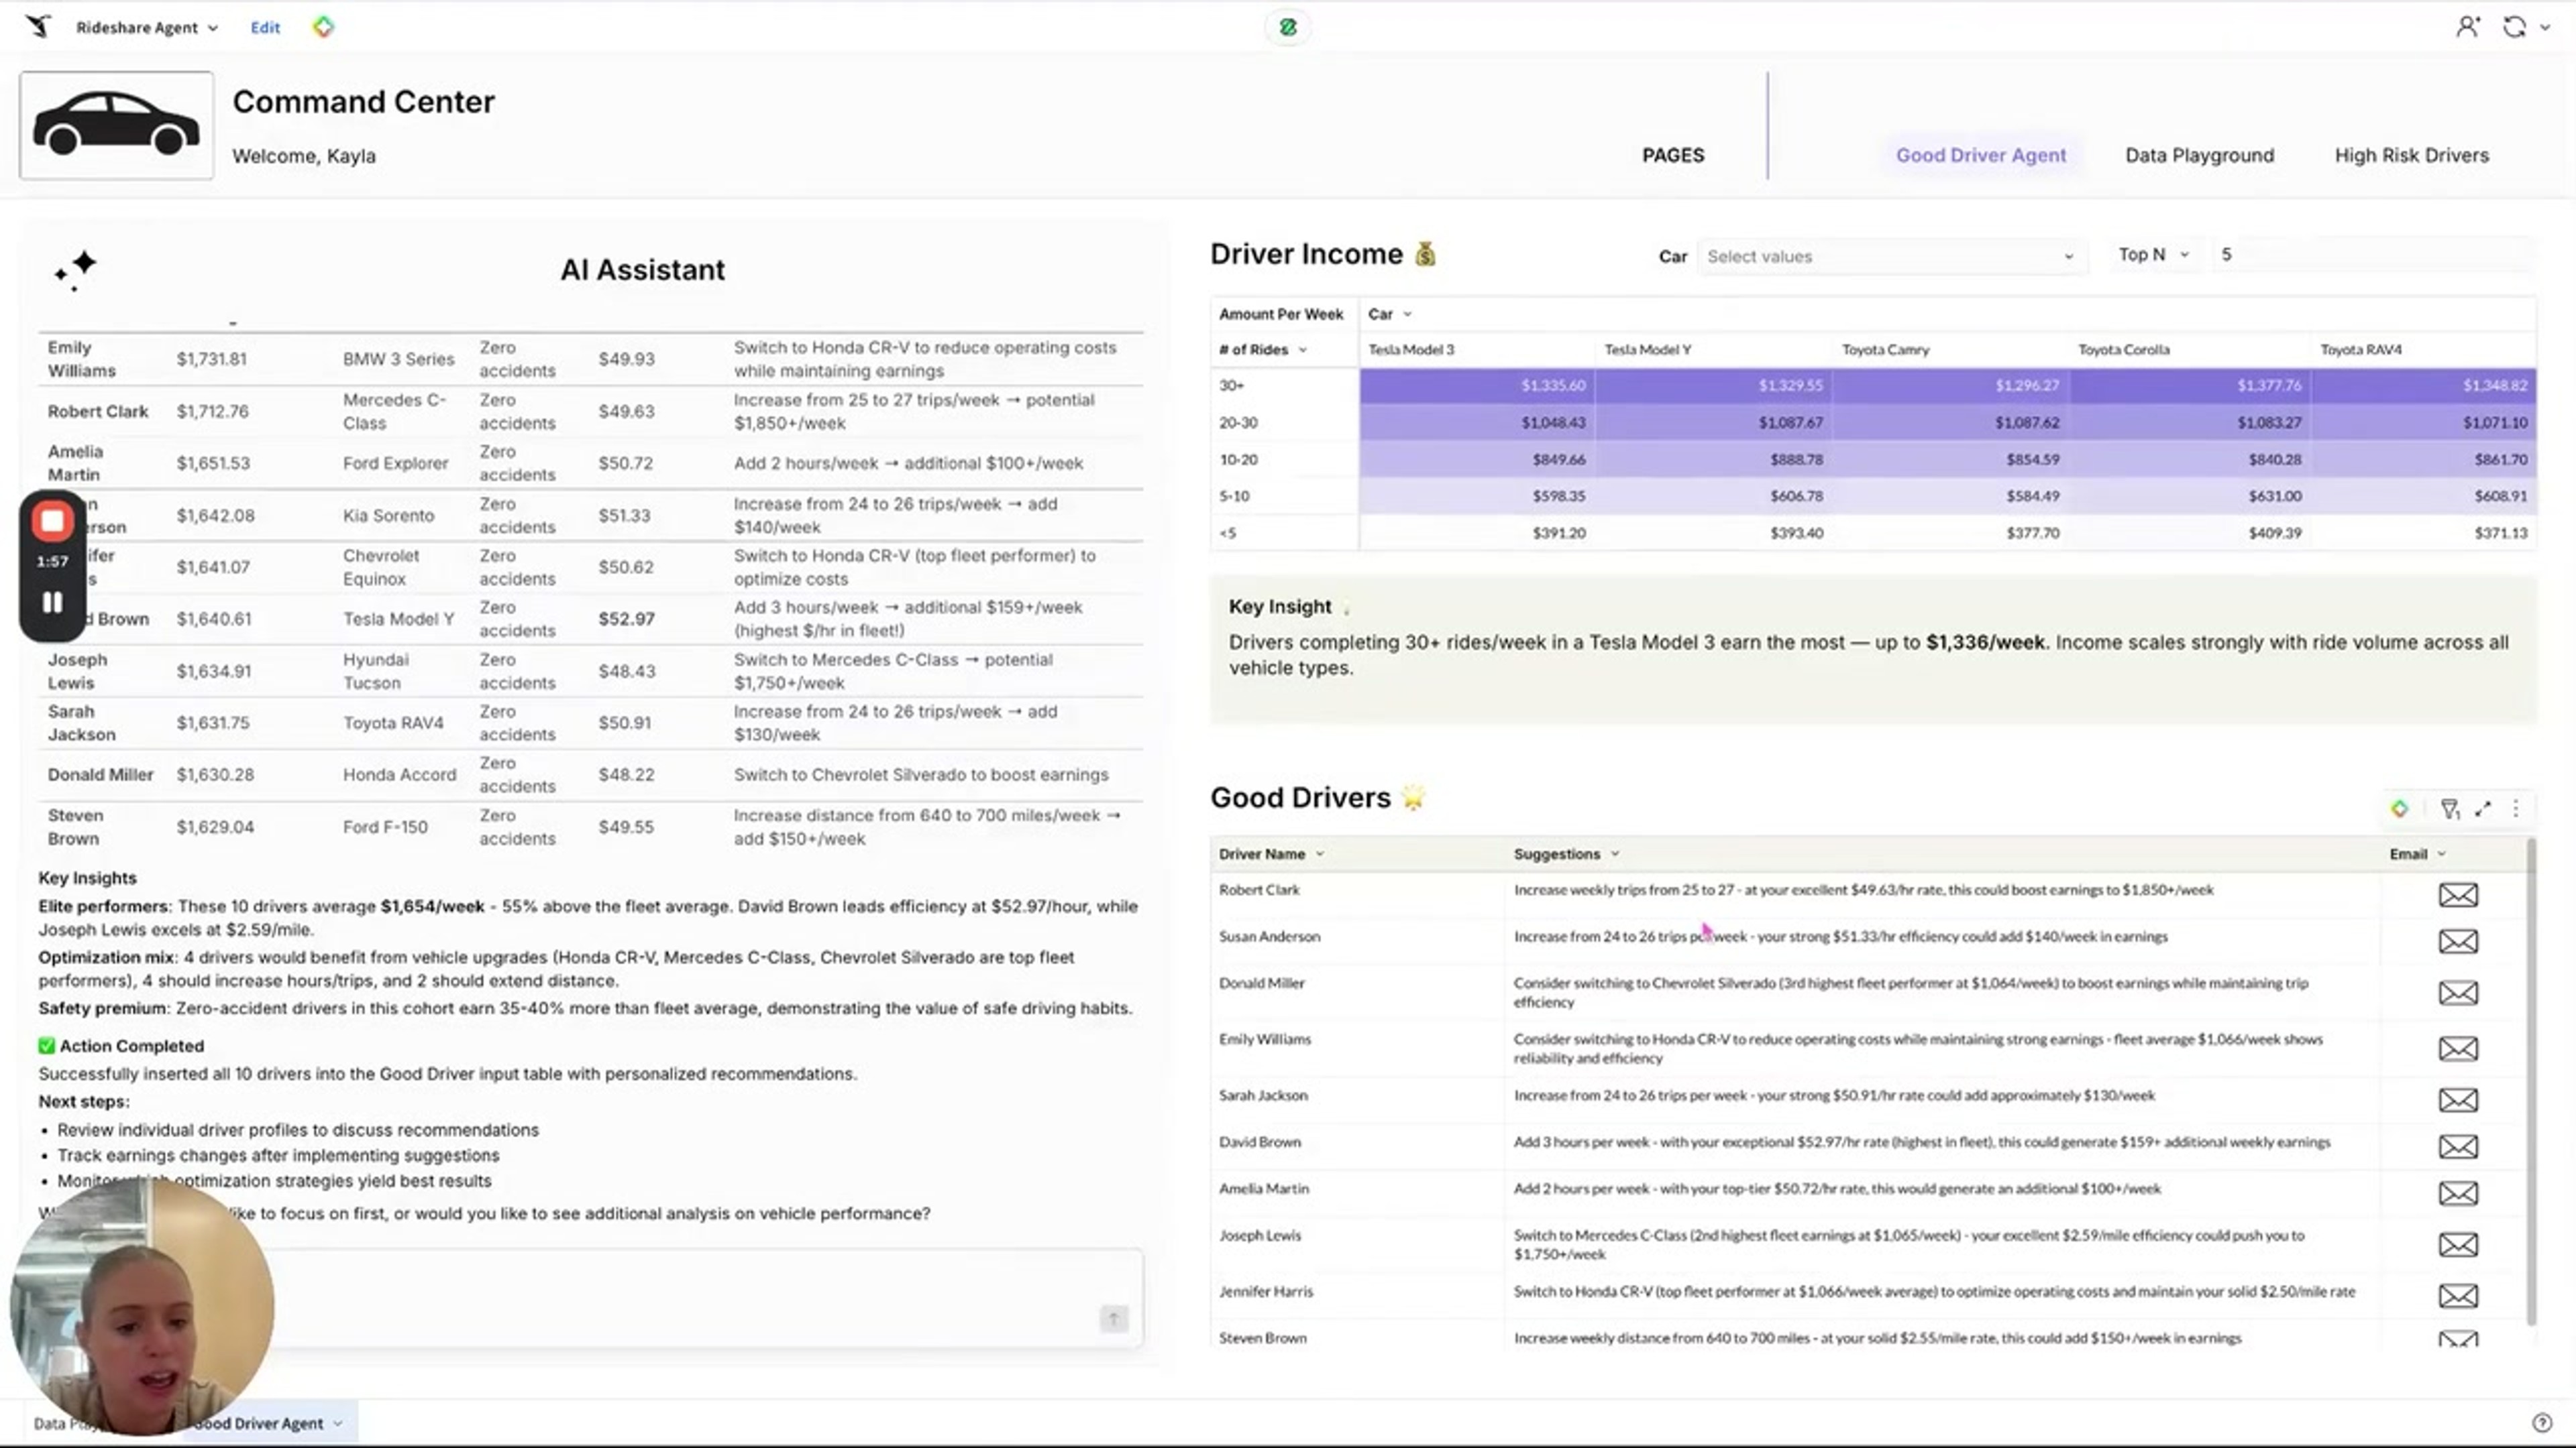Viewport: 2576px width, 1448px height.
Task: Click the colorful diamond icon beside Edit
Action: click(323, 27)
